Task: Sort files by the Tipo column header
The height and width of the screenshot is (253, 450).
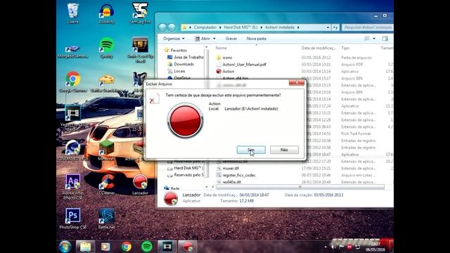Action: (x=345, y=48)
